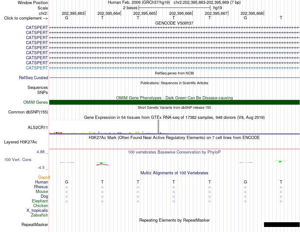The width and height of the screenshot is (300, 232).
Task: Open the GTEx 'Gene Expression in 54 tissues' title
Action: (x=174, y=118)
